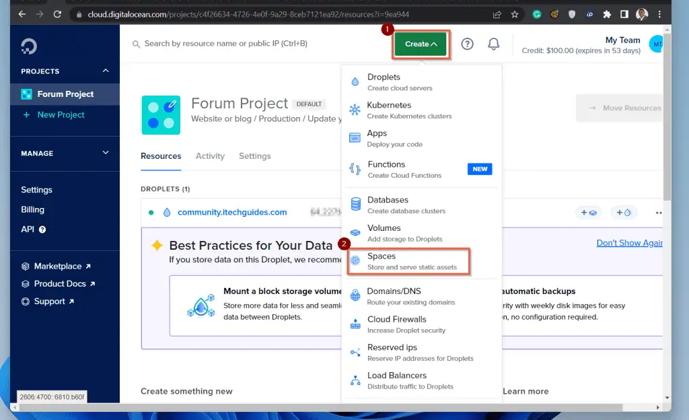The height and width of the screenshot is (420, 689).
Task: Open notifications bell icon
Action: coord(493,44)
